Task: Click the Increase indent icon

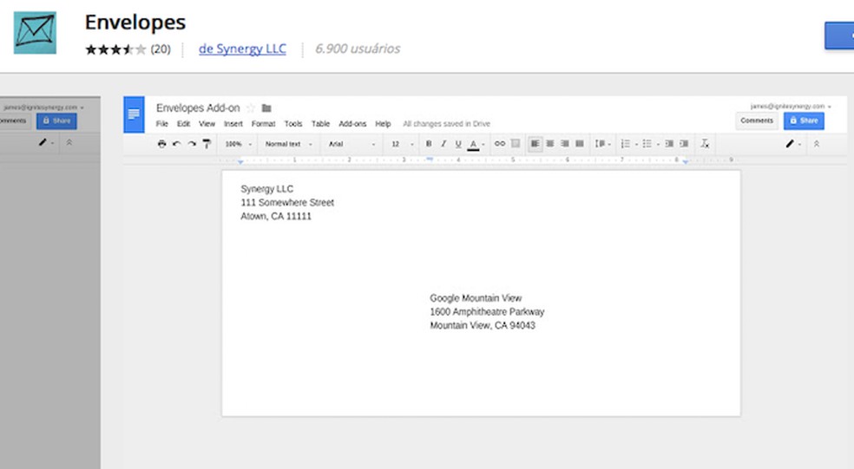Action: tap(684, 144)
